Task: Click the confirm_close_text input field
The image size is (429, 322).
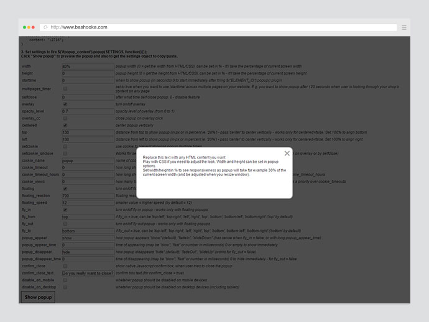Action: [x=88, y=273]
